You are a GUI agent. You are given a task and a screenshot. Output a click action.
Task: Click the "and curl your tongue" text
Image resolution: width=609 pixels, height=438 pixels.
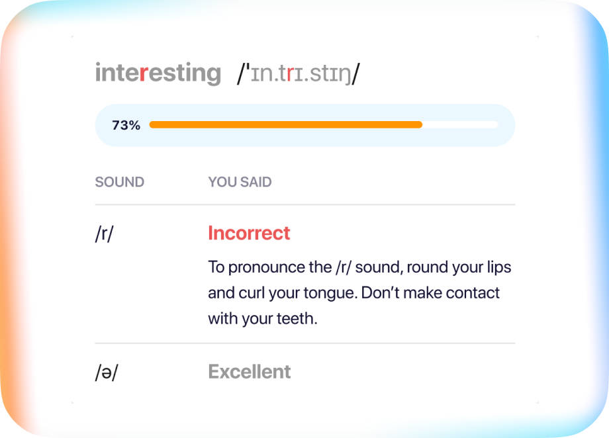click(283, 292)
